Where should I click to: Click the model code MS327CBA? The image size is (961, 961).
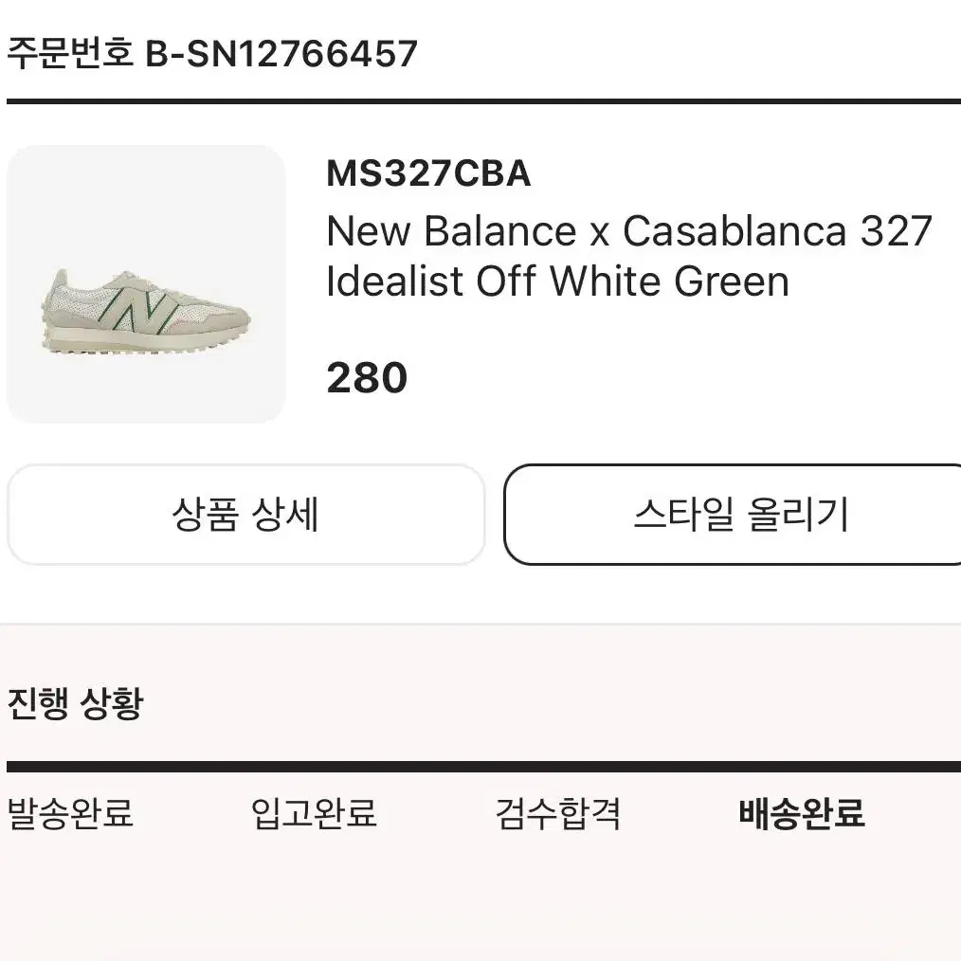pos(428,173)
